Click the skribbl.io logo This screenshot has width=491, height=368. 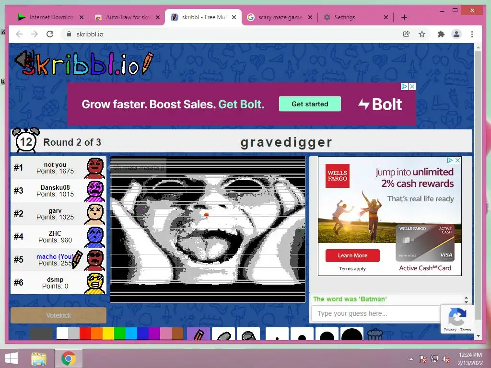84,64
